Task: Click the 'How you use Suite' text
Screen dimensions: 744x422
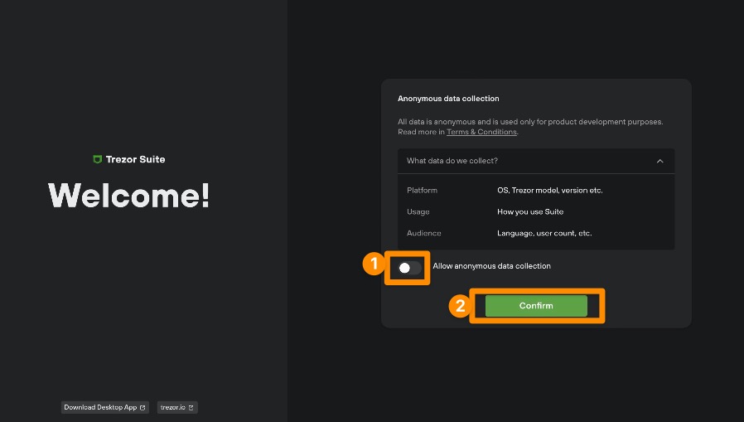Action: point(530,211)
